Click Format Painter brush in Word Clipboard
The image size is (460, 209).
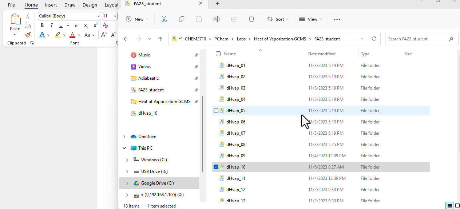(x=28, y=35)
